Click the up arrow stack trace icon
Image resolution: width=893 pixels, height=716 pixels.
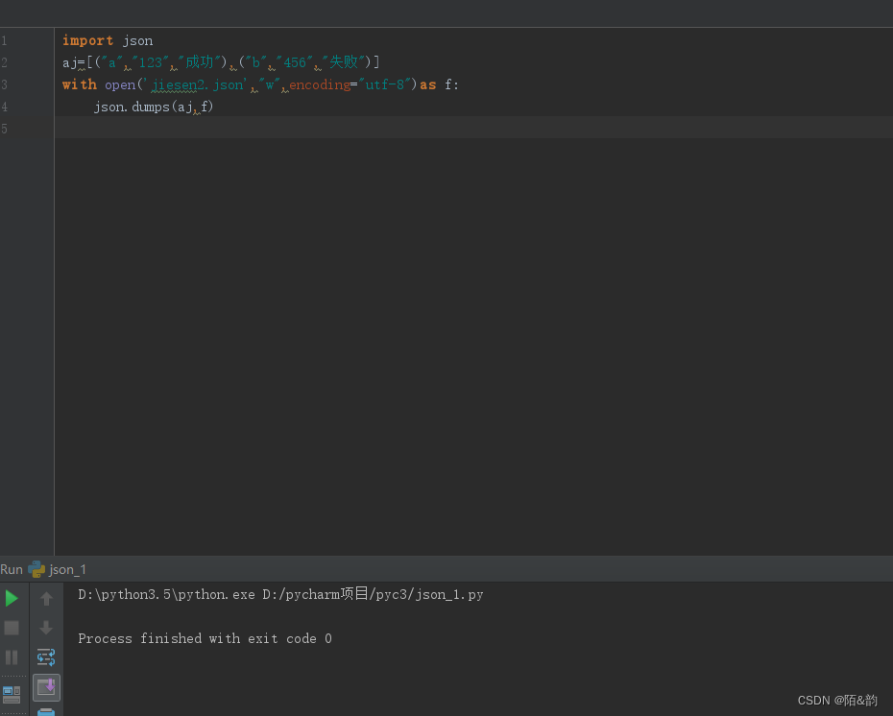(x=46, y=598)
